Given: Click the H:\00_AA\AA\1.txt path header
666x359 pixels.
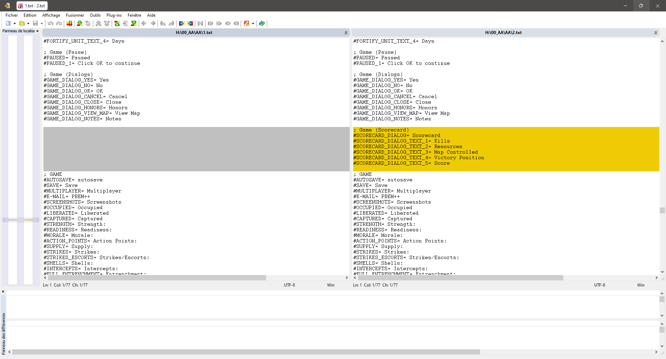Looking at the screenshot, I should point(194,33).
